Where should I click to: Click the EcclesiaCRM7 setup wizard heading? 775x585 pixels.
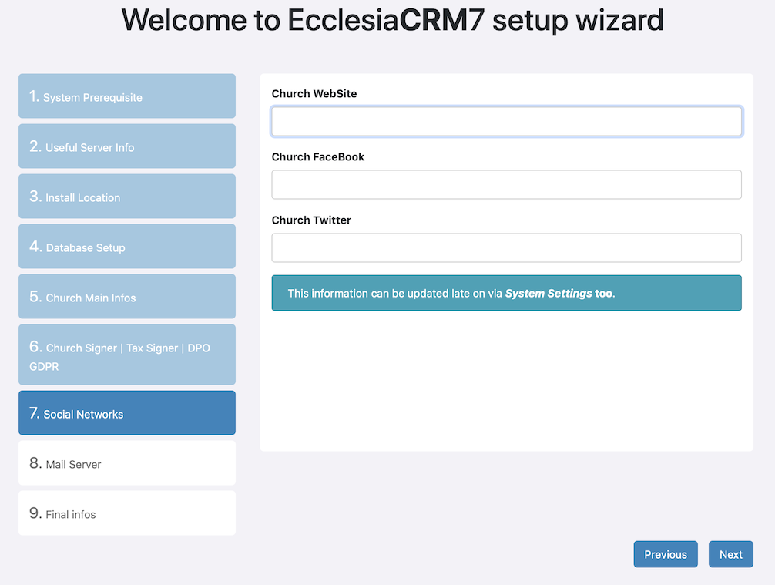point(392,20)
